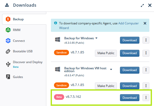Click Beta label under Discover and Deploy
The height and width of the screenshot is (106, 154).
16,67
